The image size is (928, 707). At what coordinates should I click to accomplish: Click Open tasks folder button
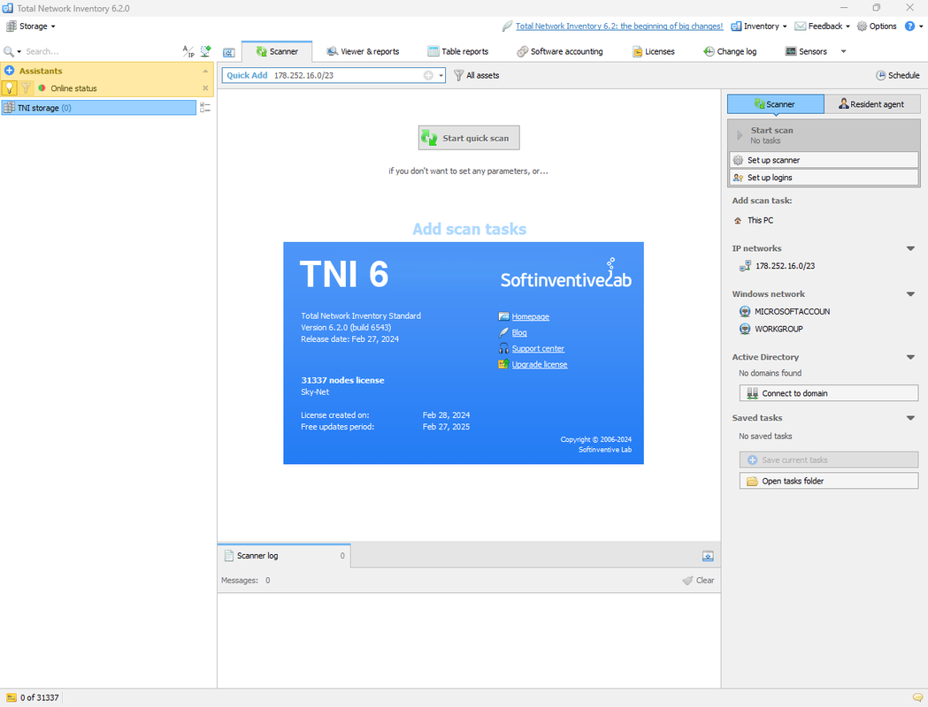(829, 481)
